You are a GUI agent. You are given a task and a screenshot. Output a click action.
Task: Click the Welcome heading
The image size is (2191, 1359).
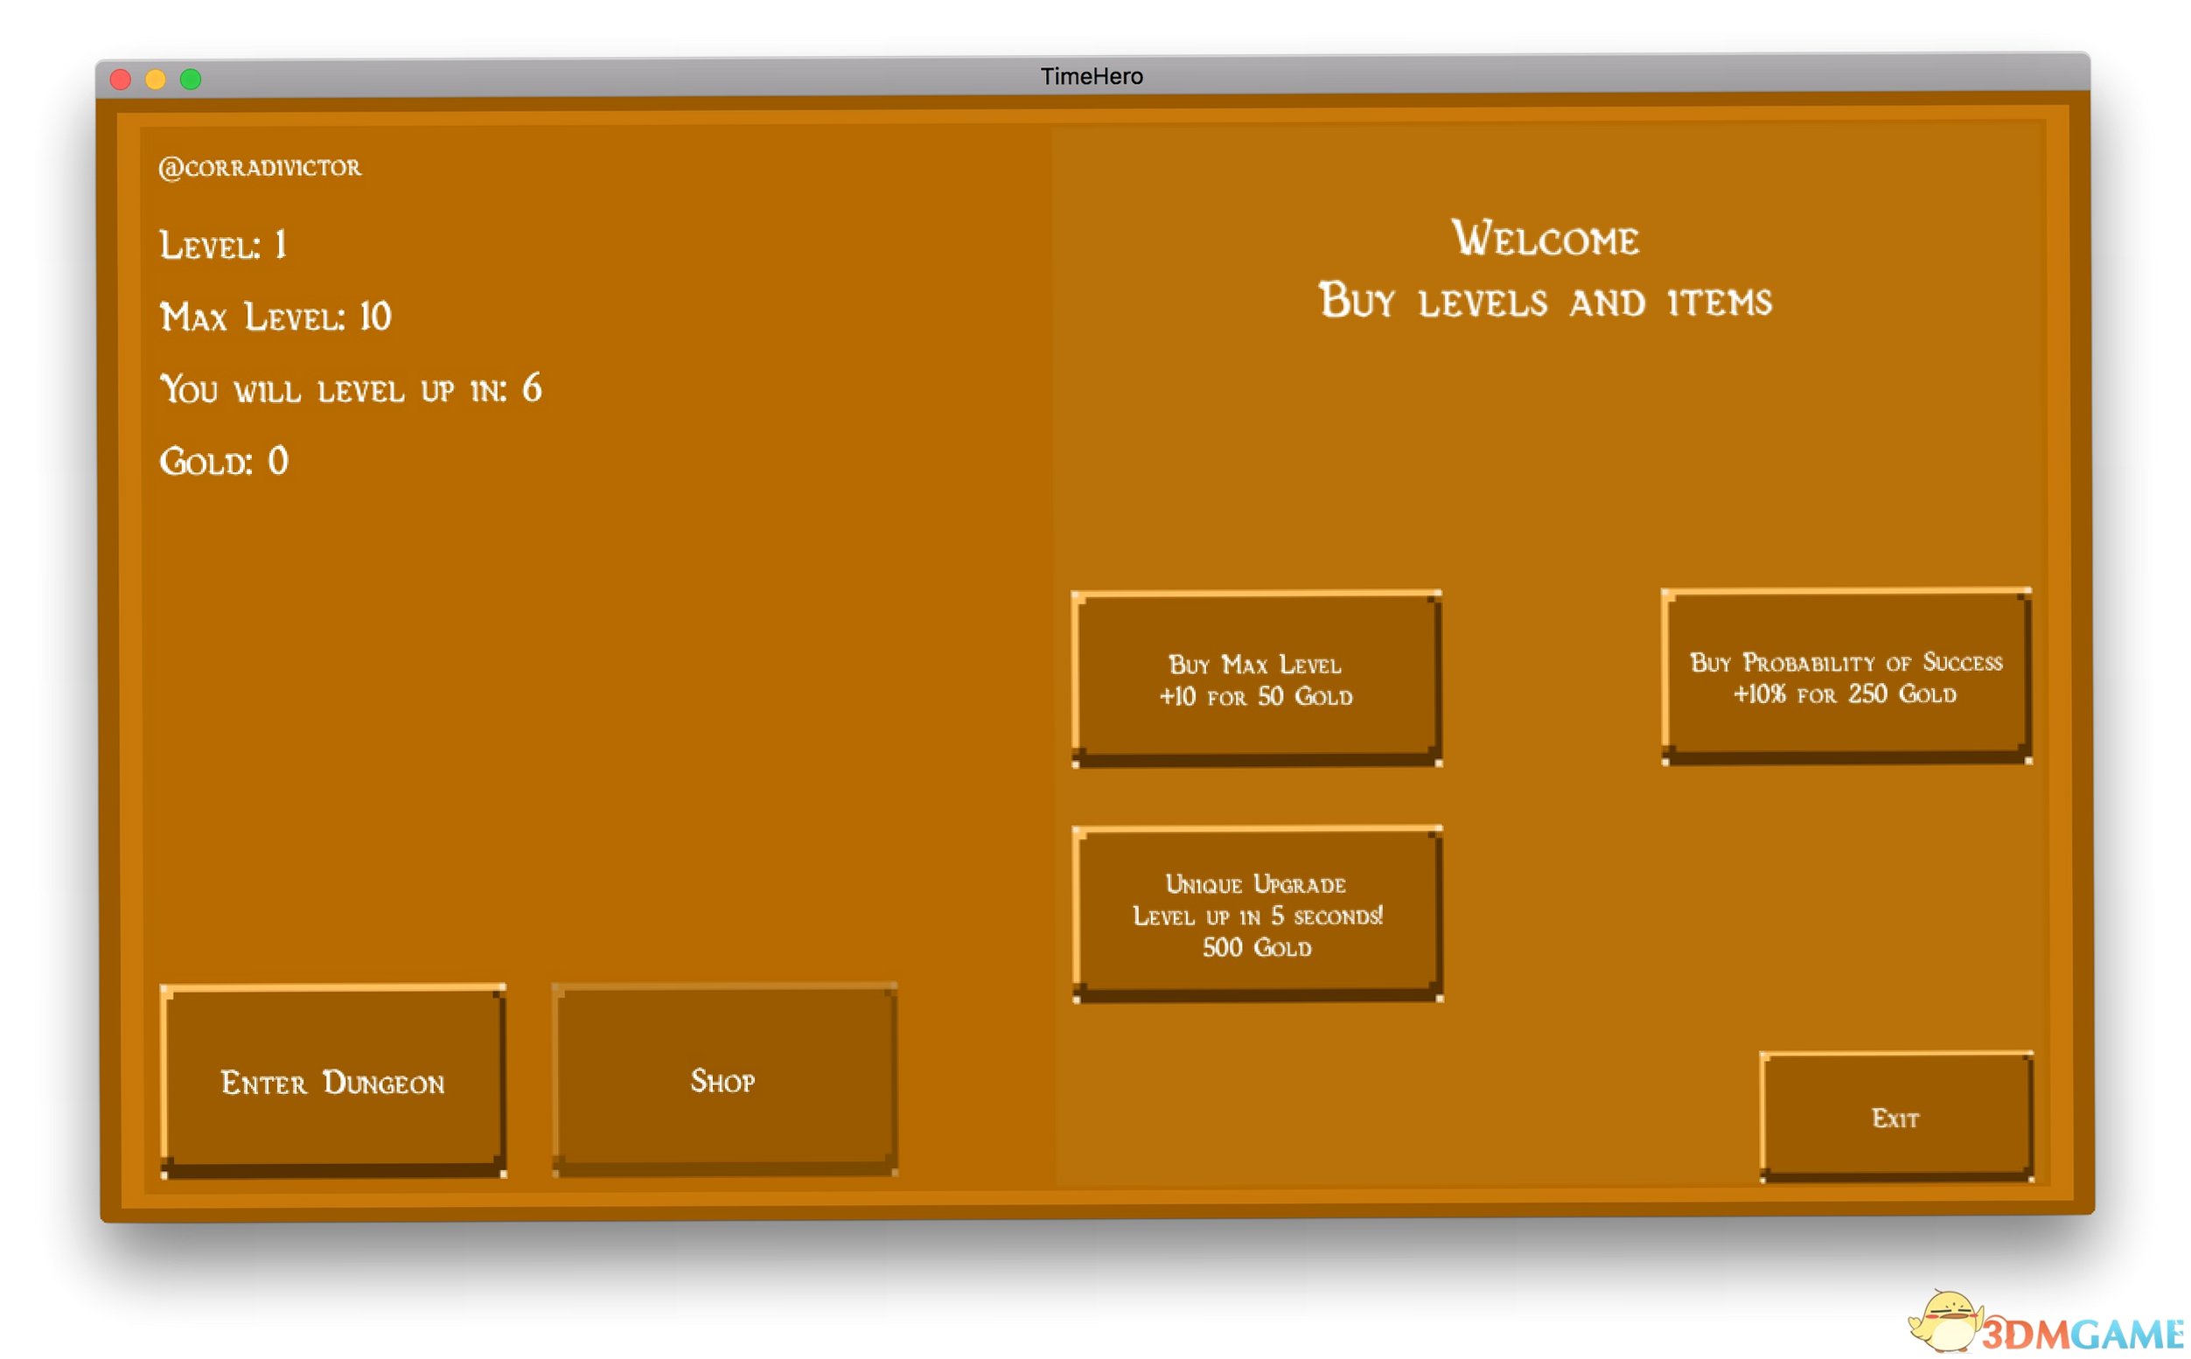coord(1545,238)
